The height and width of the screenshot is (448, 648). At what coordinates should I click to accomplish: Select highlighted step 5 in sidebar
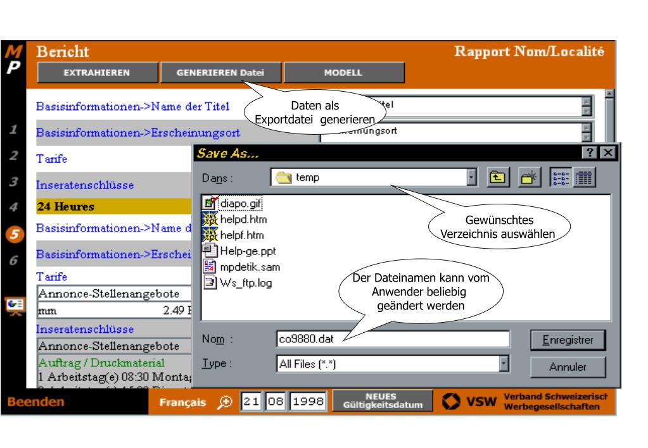[15, 234]
